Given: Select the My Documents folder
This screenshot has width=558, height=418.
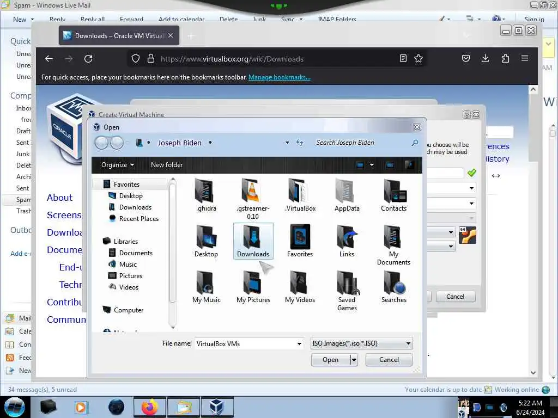Looking at the screenshot, I should [x=393, y=245].
